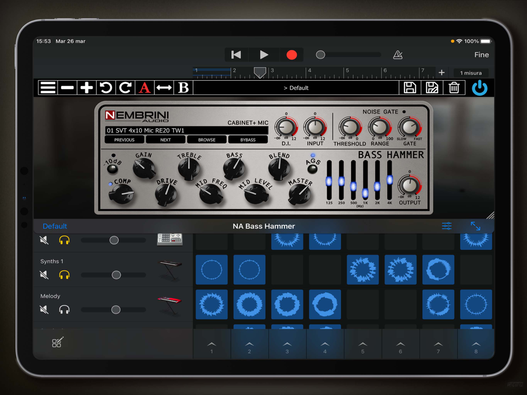This screenshot has height=395, width=527.
Task: Mute the Melody track
Action: click(x=44, y=309)
